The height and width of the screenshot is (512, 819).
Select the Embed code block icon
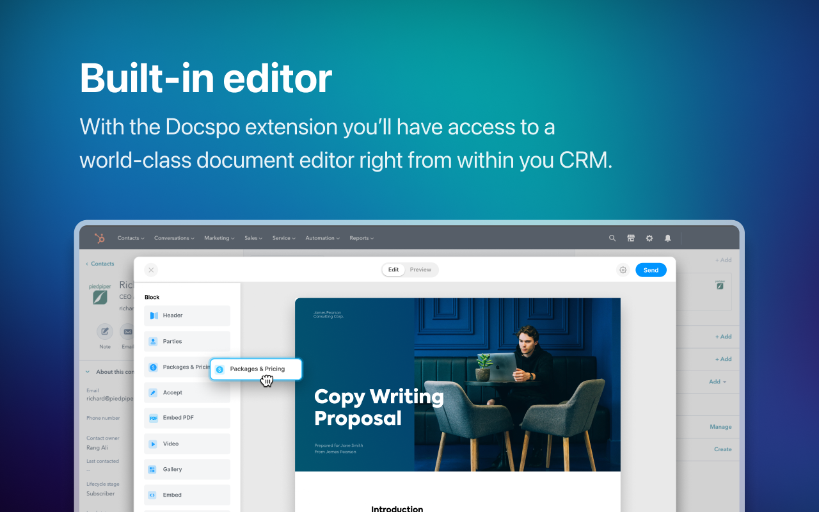pos(153,495)
